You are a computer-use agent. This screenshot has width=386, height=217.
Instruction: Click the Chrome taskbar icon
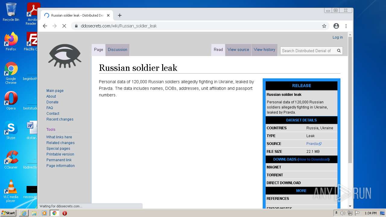[55, 213]
